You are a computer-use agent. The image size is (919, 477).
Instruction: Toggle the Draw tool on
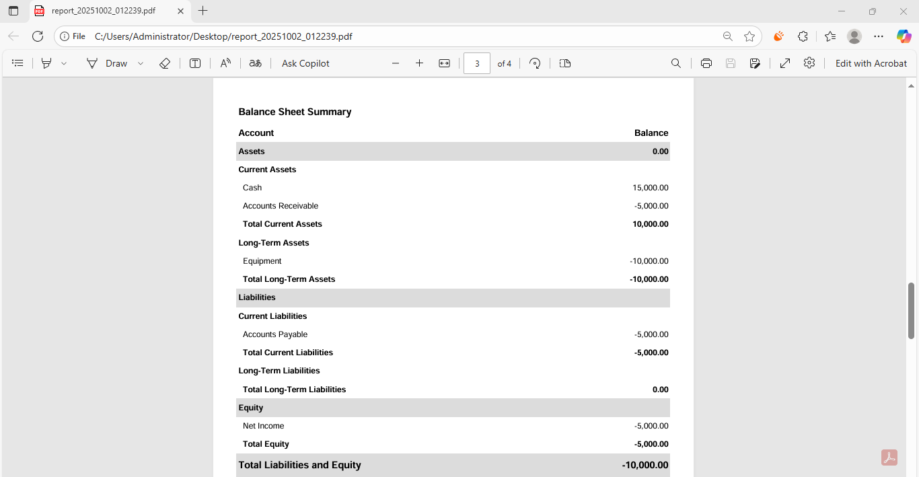(107, 63)
